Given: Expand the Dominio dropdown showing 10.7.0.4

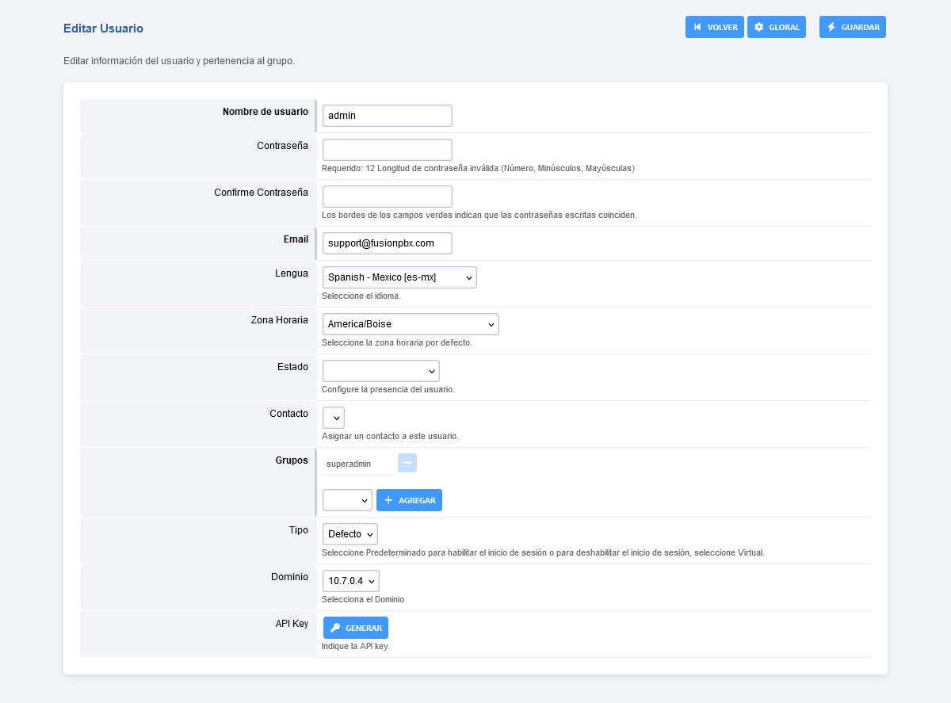Looking at the screenshot, I should (x=350, y=581).
